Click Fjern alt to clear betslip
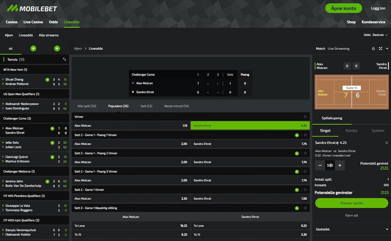The width and height of the screenshot is (391, 241). pyautogui.click(x=352, y=215)
